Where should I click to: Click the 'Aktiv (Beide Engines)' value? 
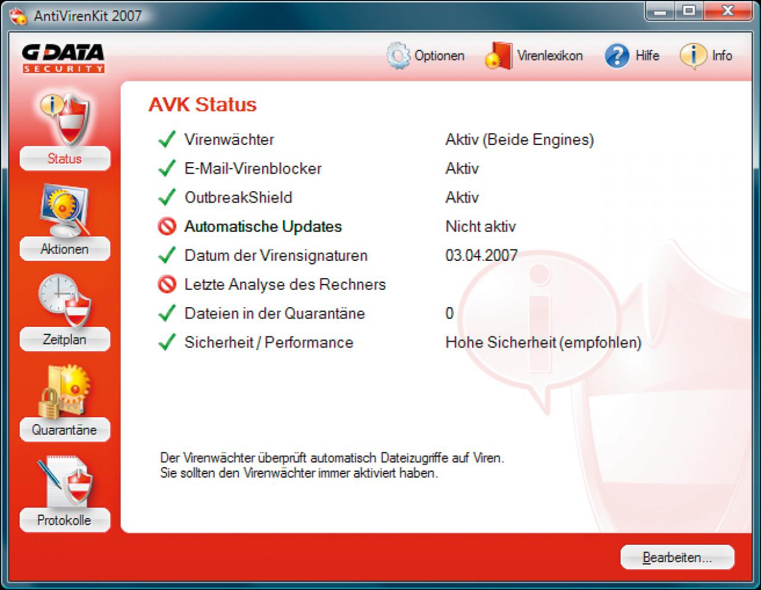pyautogui.click(x=520, y=140)
